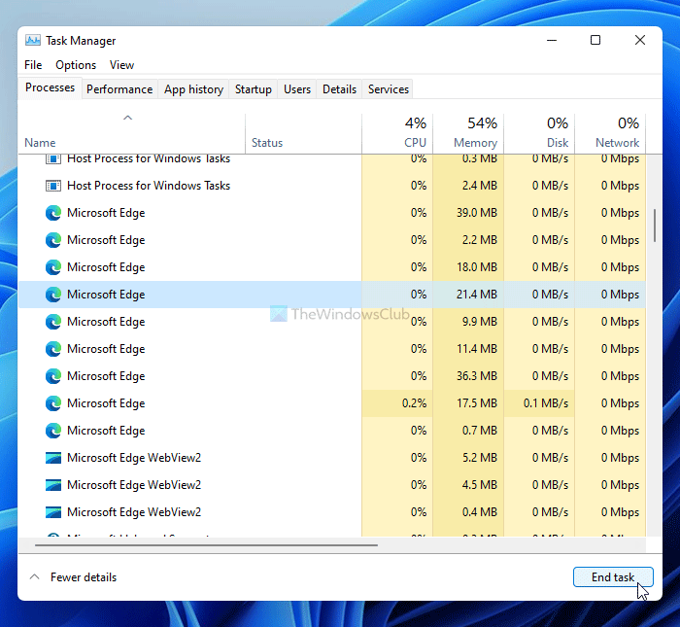680x627 pixels.
Task: Open the View menu
Action: [121, 65]
